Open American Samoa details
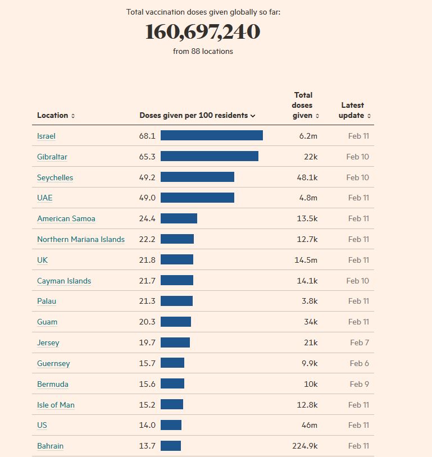The image size is (432, 457). tap(66, 219)
